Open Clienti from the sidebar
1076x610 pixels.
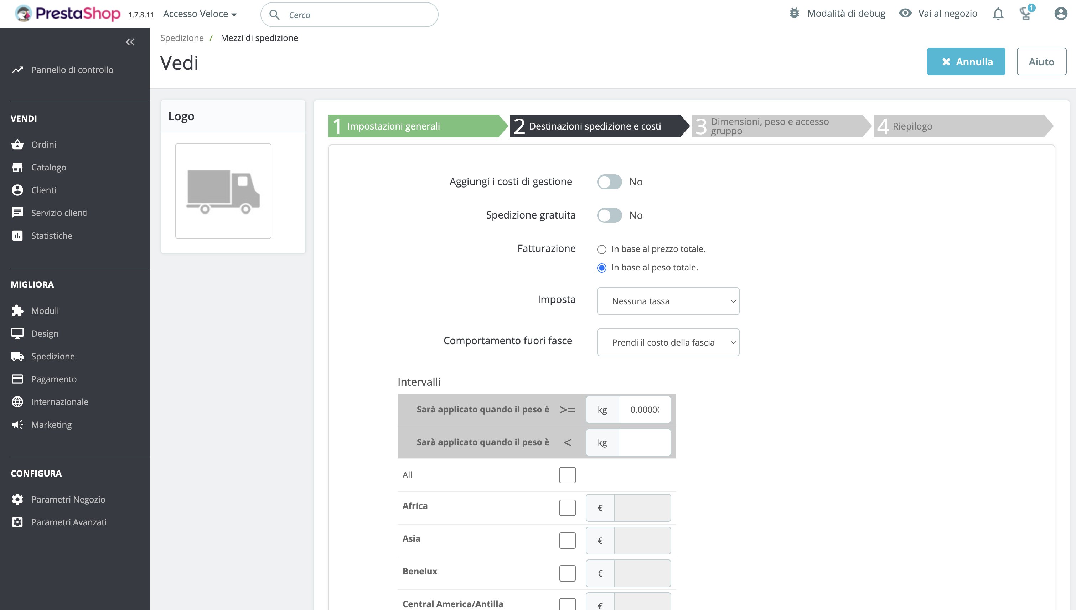[x=17, y=190]
